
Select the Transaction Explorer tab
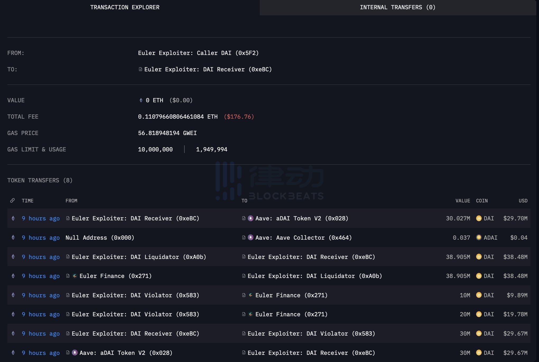125,7
